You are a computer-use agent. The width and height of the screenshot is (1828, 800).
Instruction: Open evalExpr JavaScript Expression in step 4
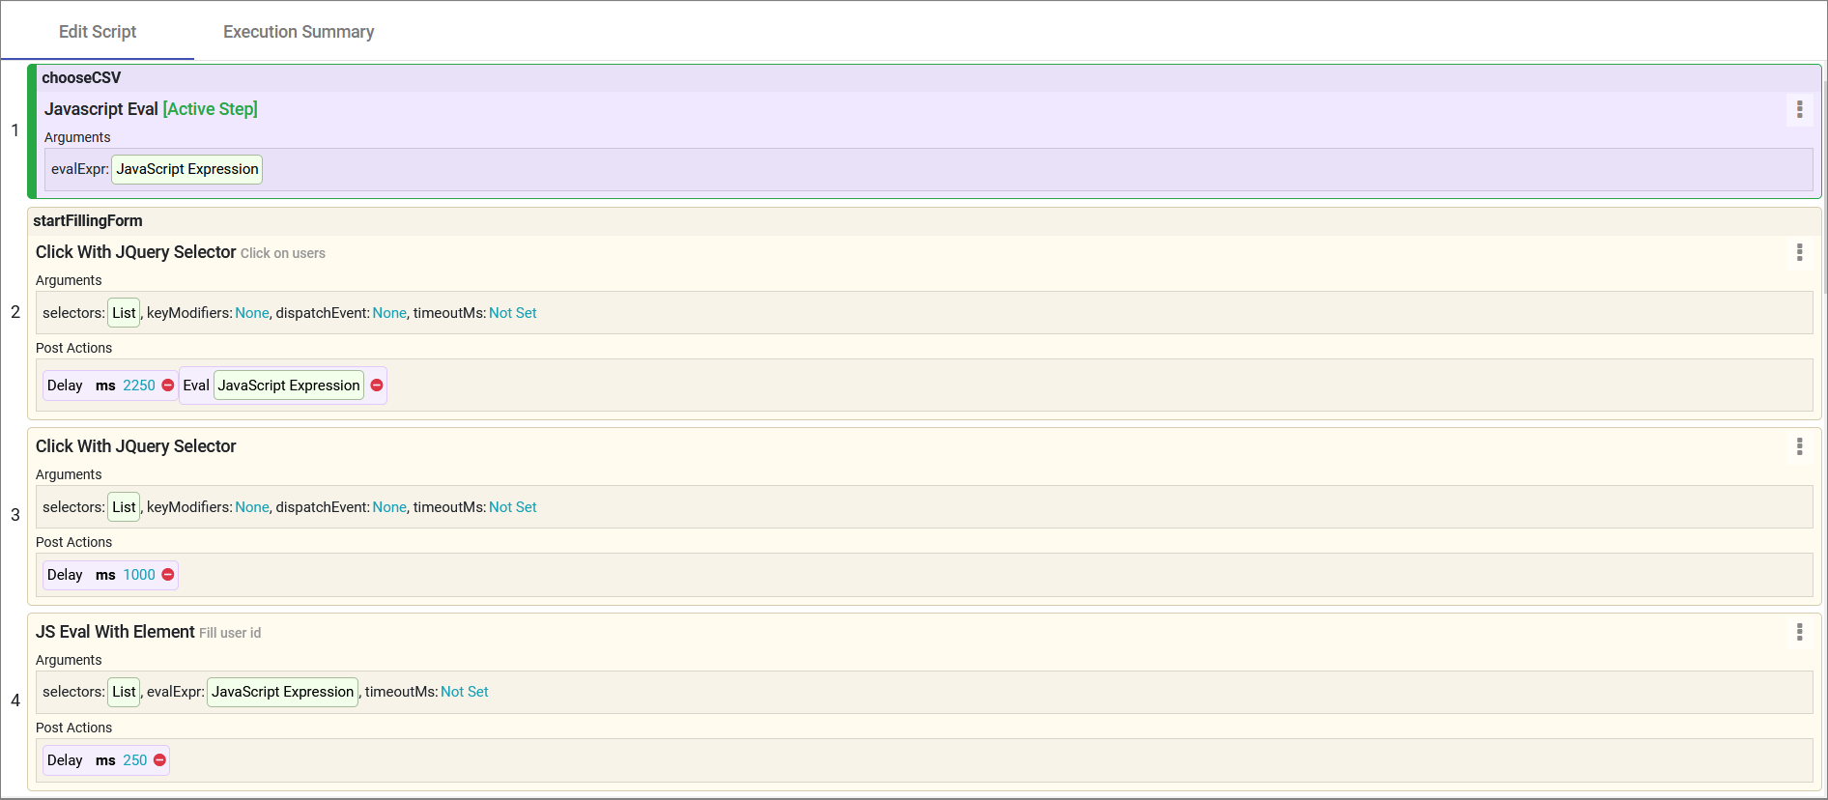(282, 692)
